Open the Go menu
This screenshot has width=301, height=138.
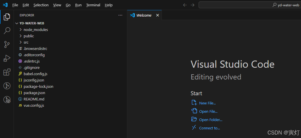(x=68, y=5)
